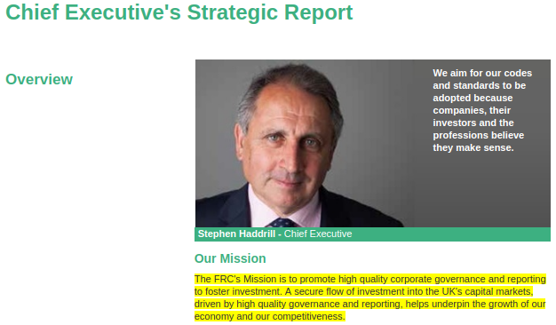
Task: Click the word "Strategic" in the title
Action: (233, 12)
